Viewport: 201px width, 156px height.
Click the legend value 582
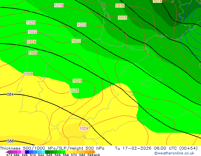pos(82,155)
